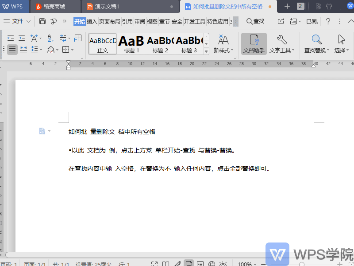Expand the styles gallery dropdown
Viewport: 354px width, 266px height.
[206, 52]
